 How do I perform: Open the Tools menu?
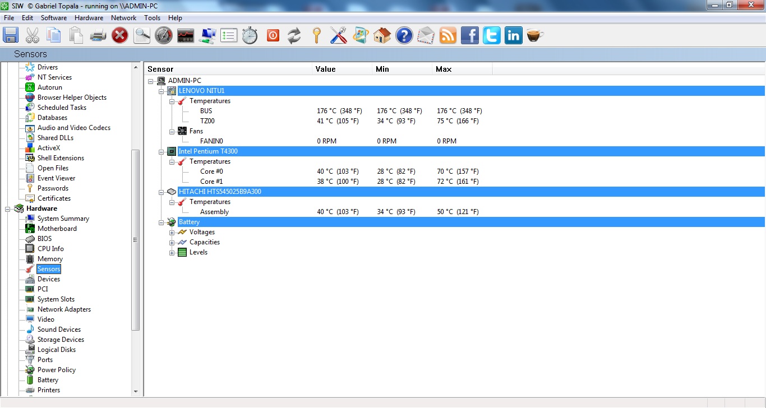pyautogui.click(x=152, y=18)
